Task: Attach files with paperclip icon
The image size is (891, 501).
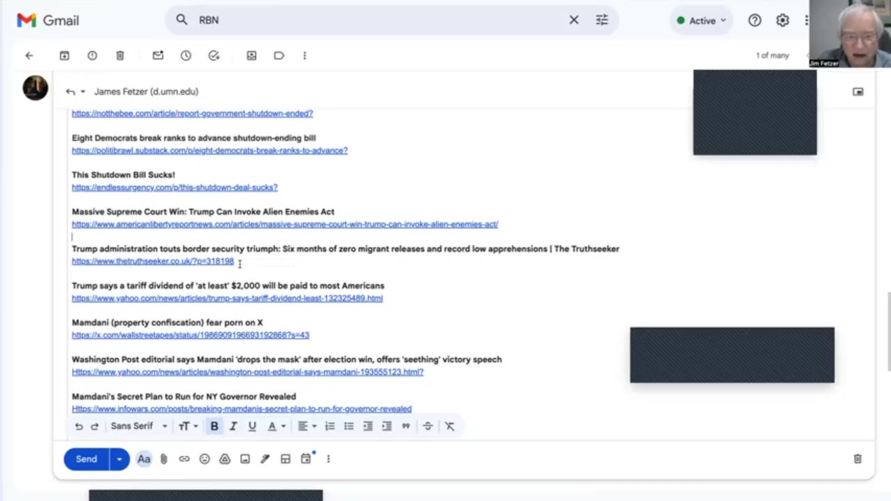Action: pos(164,459)
